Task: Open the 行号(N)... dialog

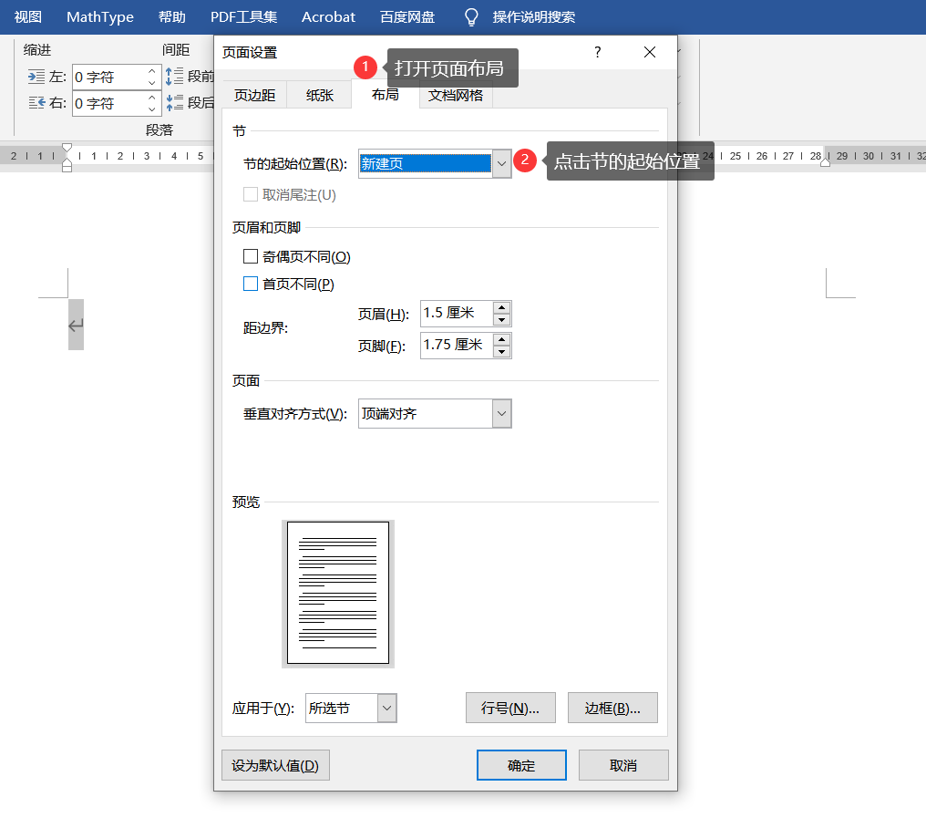Action: pos(510,708)
